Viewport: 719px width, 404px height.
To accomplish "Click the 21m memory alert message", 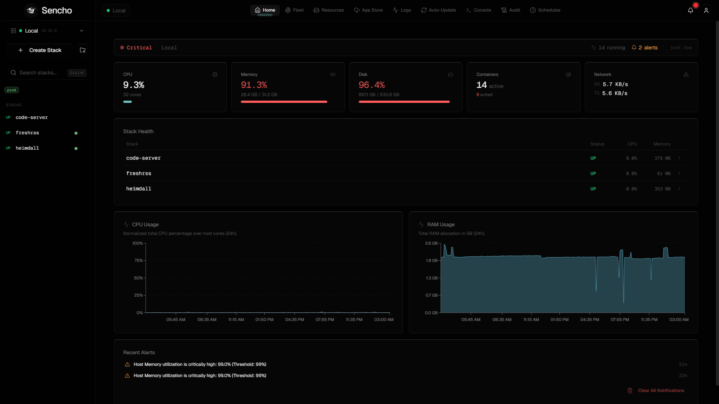I will click(x=200, y=364).
